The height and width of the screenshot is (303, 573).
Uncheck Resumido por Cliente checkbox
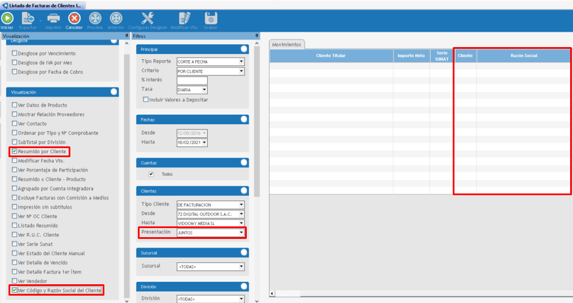(x=14, y=152)
